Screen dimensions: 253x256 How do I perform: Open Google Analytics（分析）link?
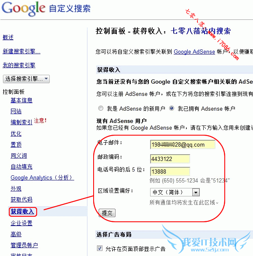click(42, 177)
